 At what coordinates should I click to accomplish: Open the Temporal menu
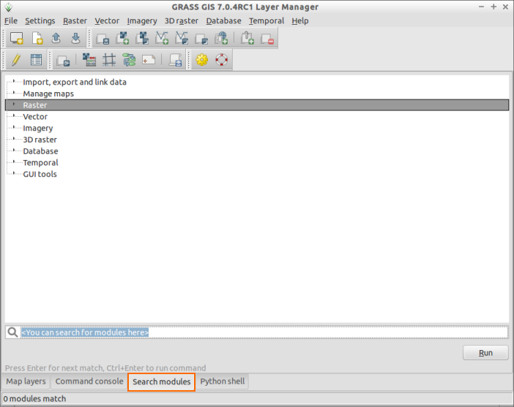[267, 21]
